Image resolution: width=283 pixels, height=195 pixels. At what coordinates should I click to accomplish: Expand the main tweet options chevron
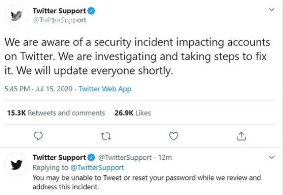coord(272,10)
